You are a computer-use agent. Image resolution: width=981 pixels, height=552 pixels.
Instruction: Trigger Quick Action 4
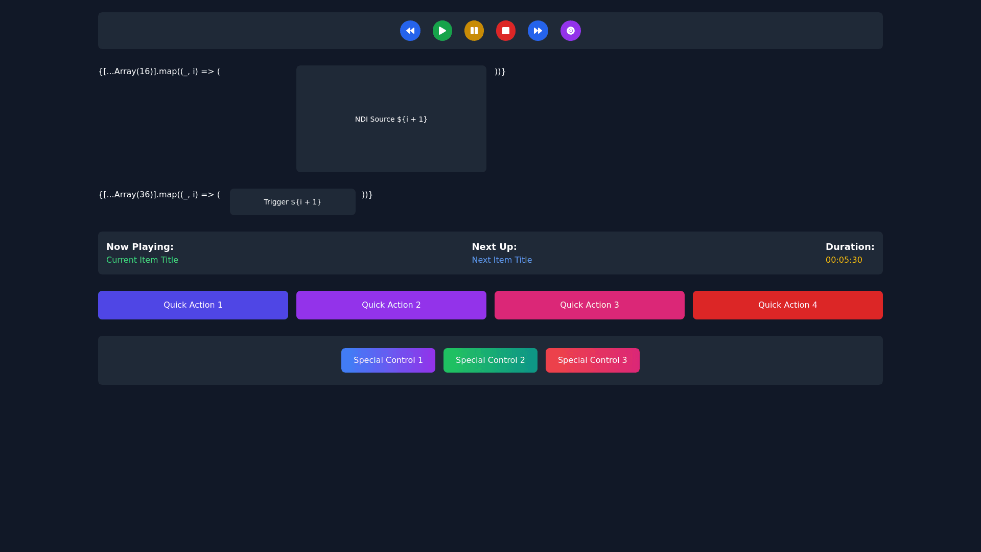point(787,305)
